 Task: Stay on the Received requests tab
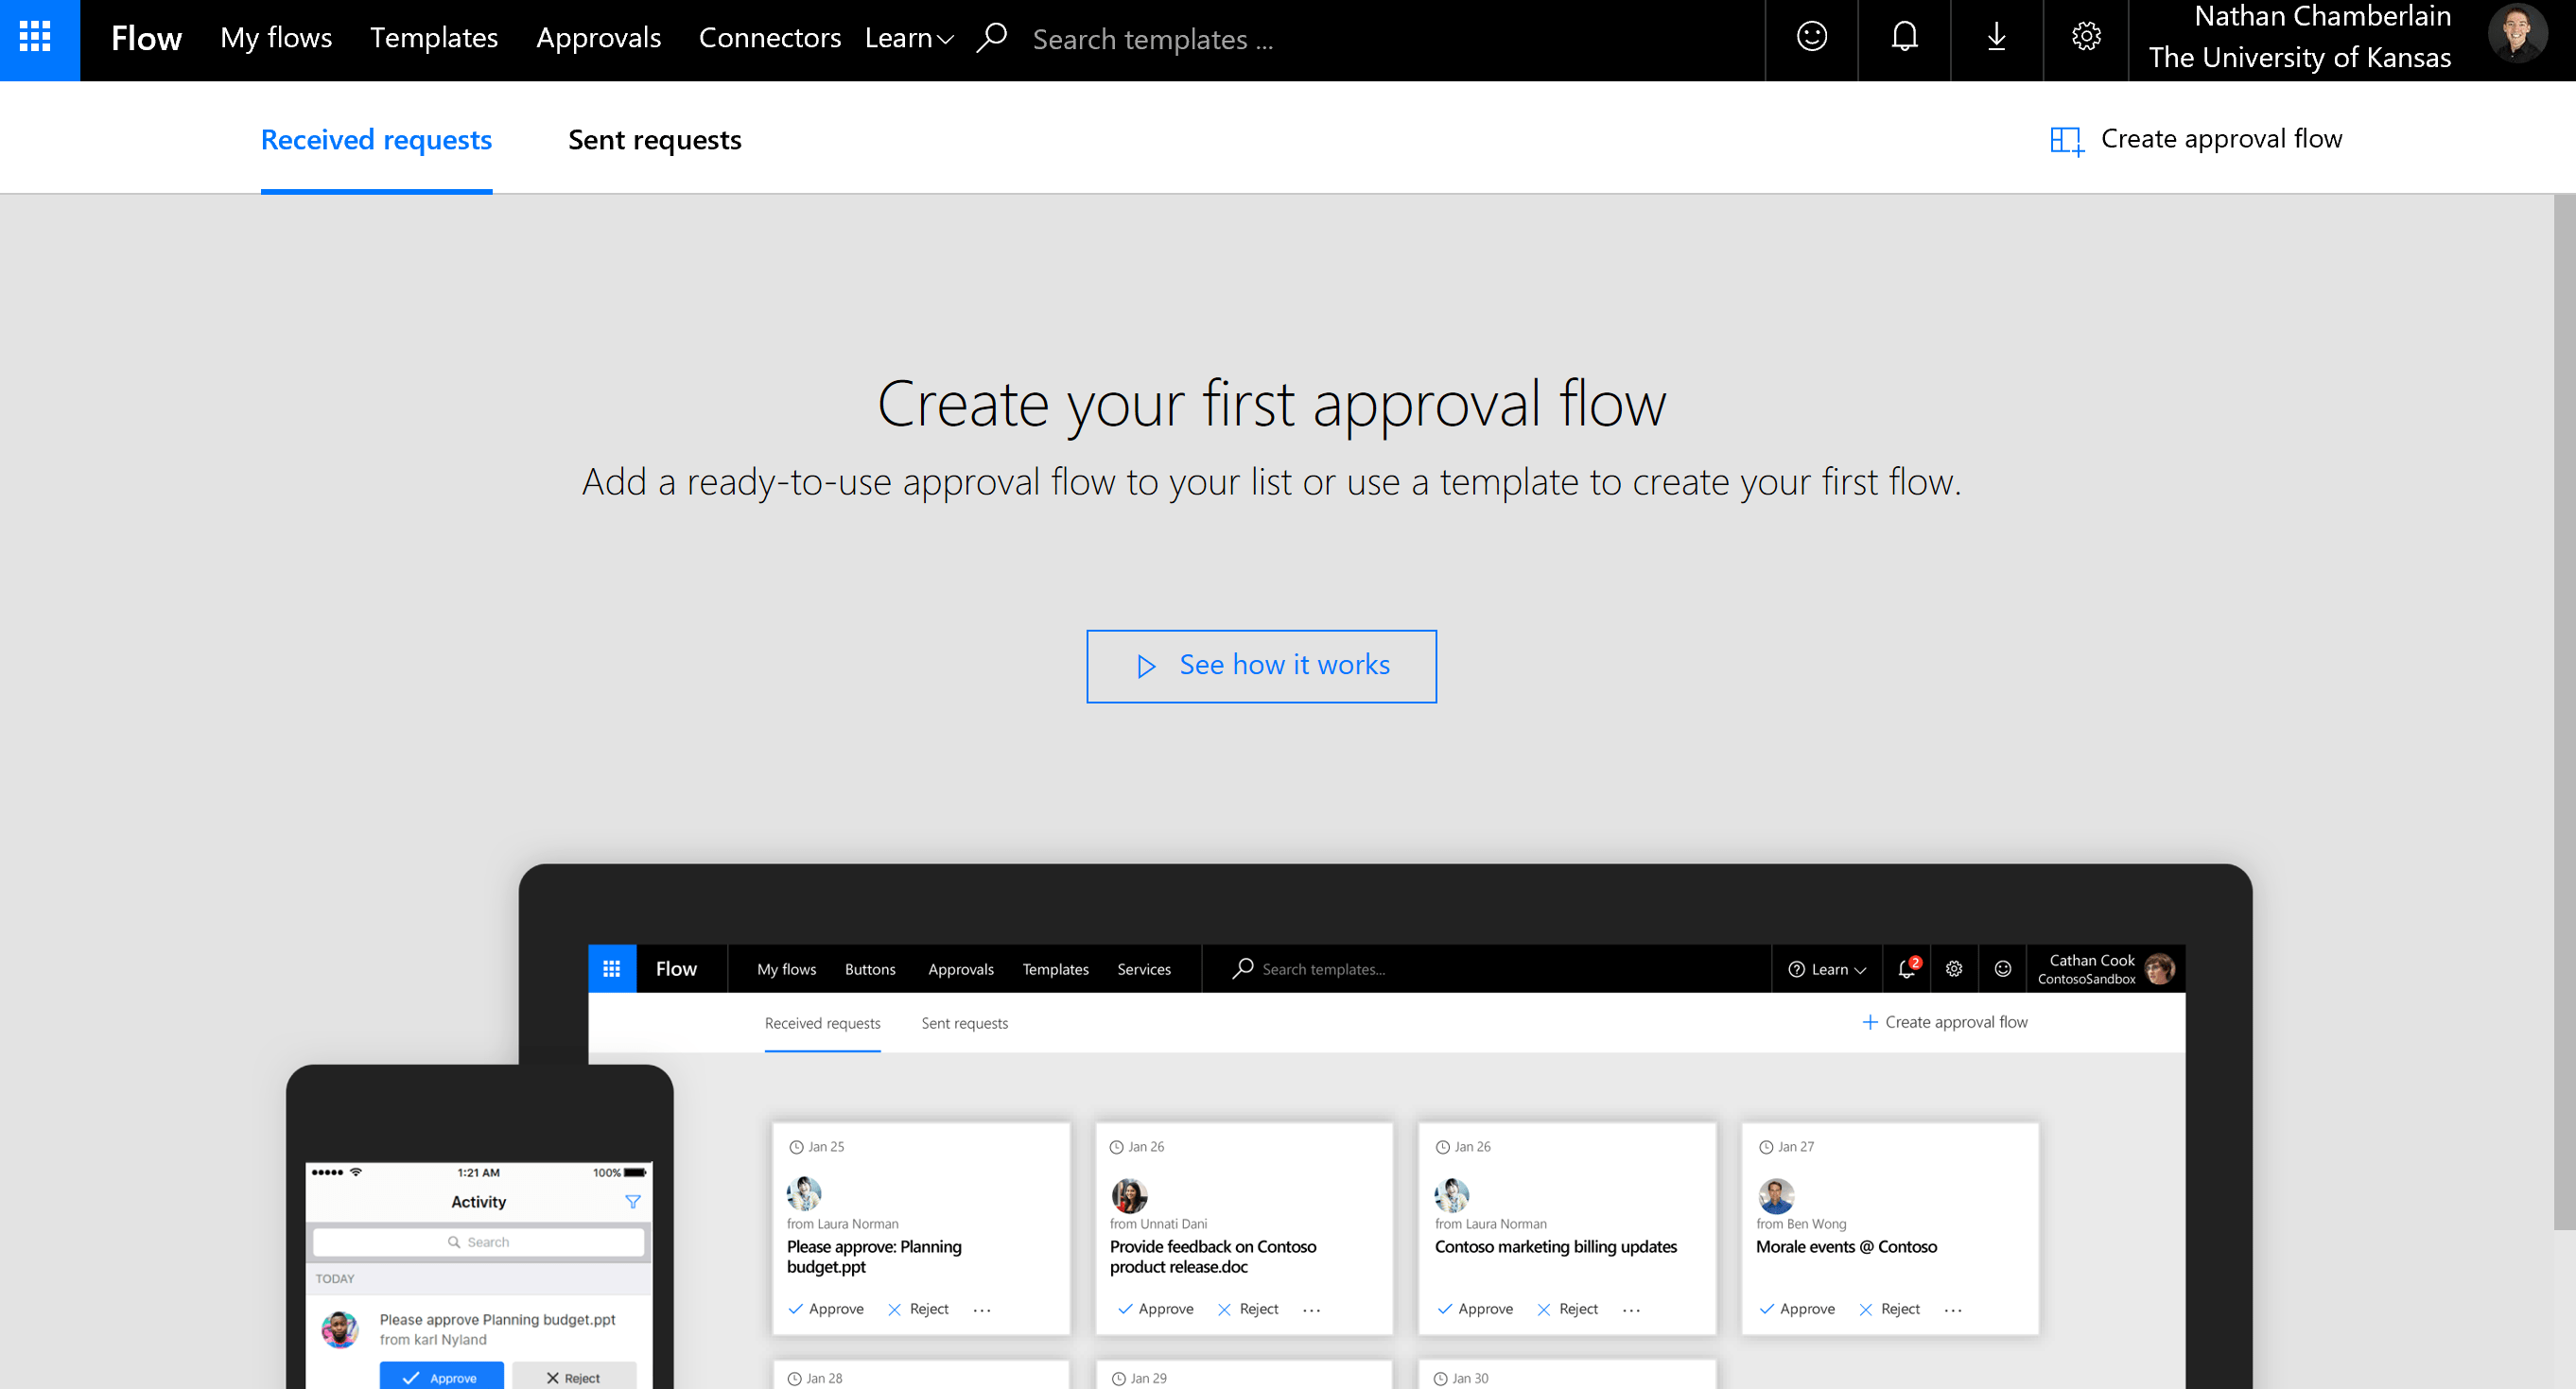(x=376, y=140)
